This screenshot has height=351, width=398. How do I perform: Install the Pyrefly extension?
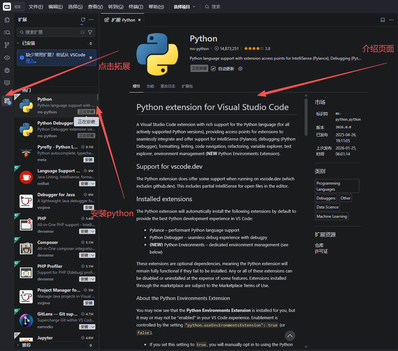tap(89, 160)
